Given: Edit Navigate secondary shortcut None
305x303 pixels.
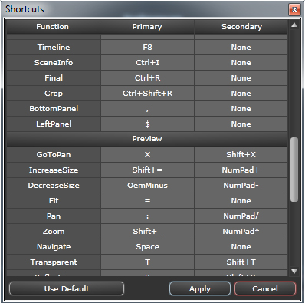Looking at the screenshot, I should [241, 247].
